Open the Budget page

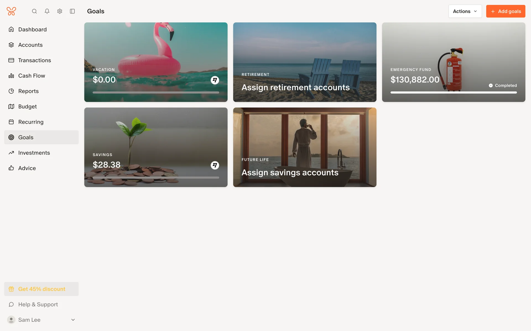27,106
